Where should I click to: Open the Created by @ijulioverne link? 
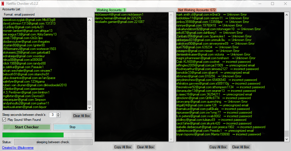click(x=18, y=148)
